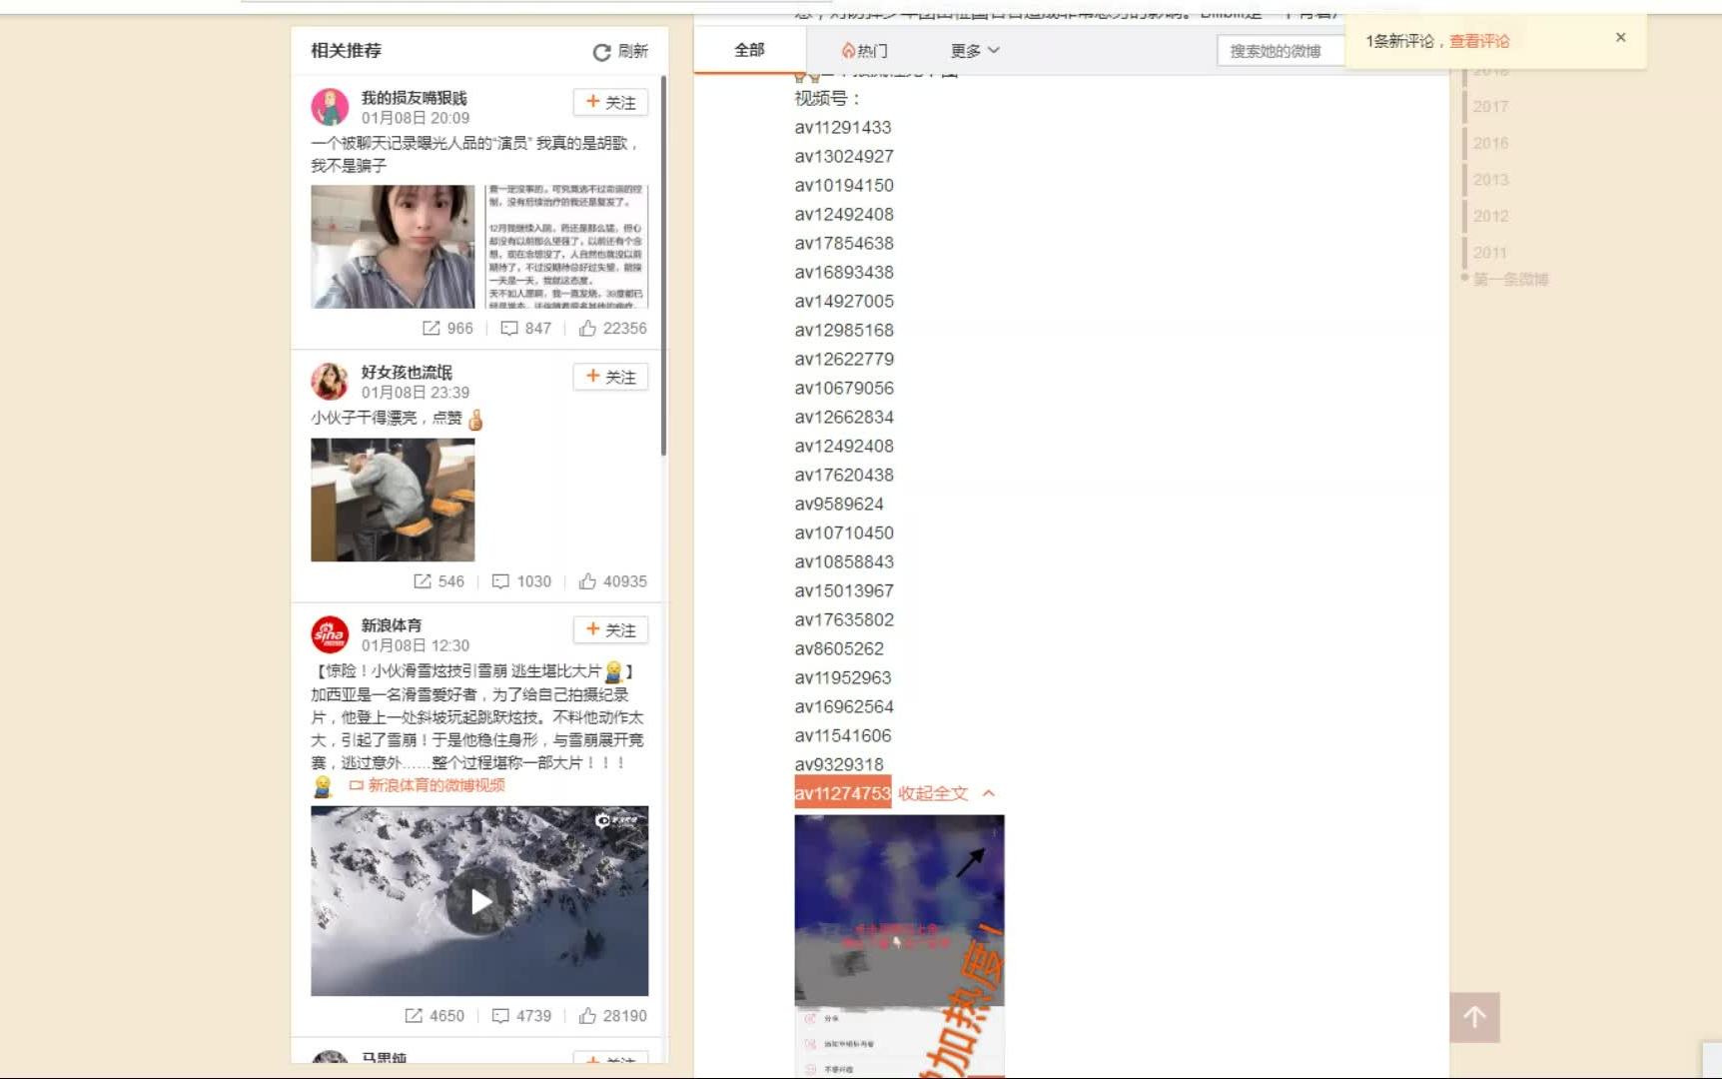Click video number av9589624
The width and height of the screenshot is (1722, 1079).
coord(839,504)
